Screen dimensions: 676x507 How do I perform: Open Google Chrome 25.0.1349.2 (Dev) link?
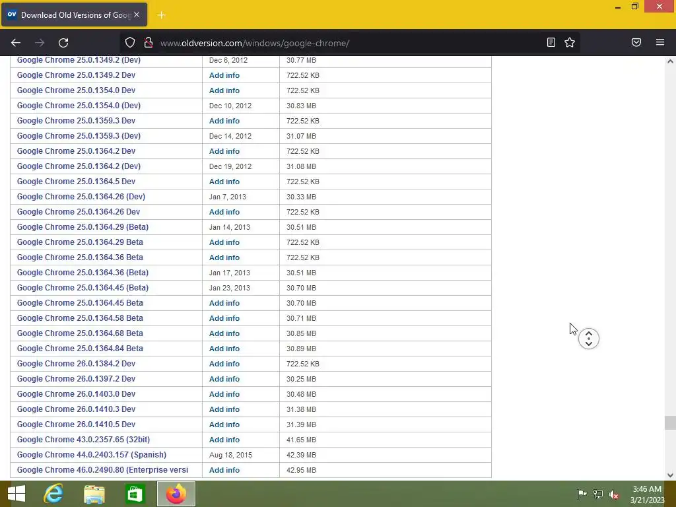(79, 60)
